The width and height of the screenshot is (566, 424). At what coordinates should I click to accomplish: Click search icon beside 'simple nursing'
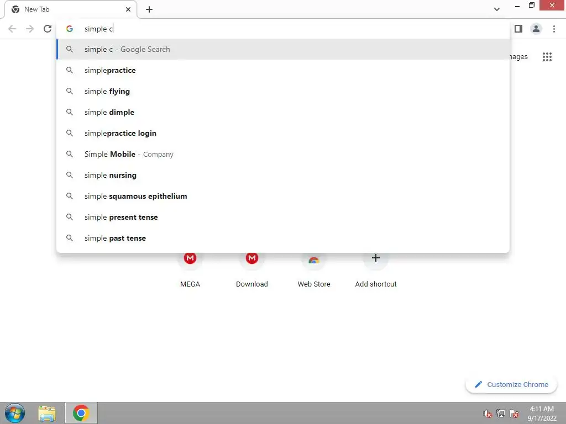coord(70,175)
